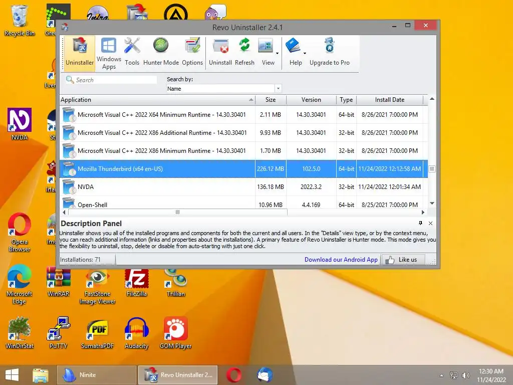Viewport: 513px width, 385px height.
Task: Open Opera from the taskbar
Action: [x=233, y=375]
